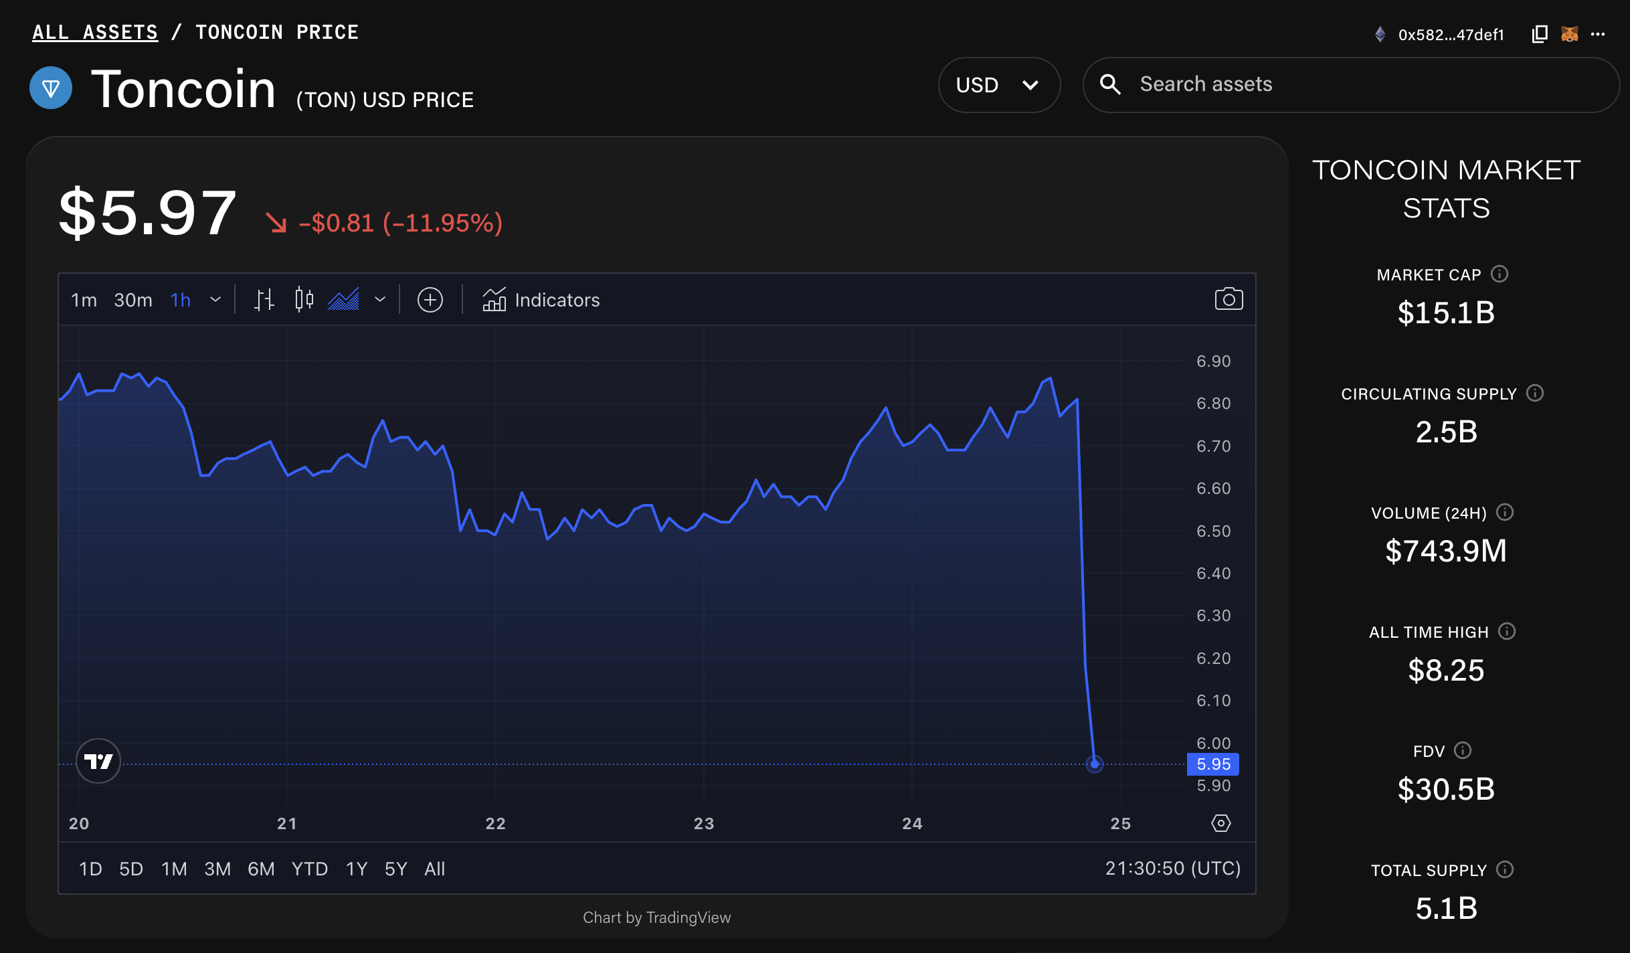Click the plus icon to compare symbols
This screenshot has height=953, width=1630.
click(x=430, y=300)
